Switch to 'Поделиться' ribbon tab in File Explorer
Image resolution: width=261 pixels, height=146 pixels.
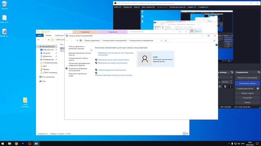[x=60, y=35]
